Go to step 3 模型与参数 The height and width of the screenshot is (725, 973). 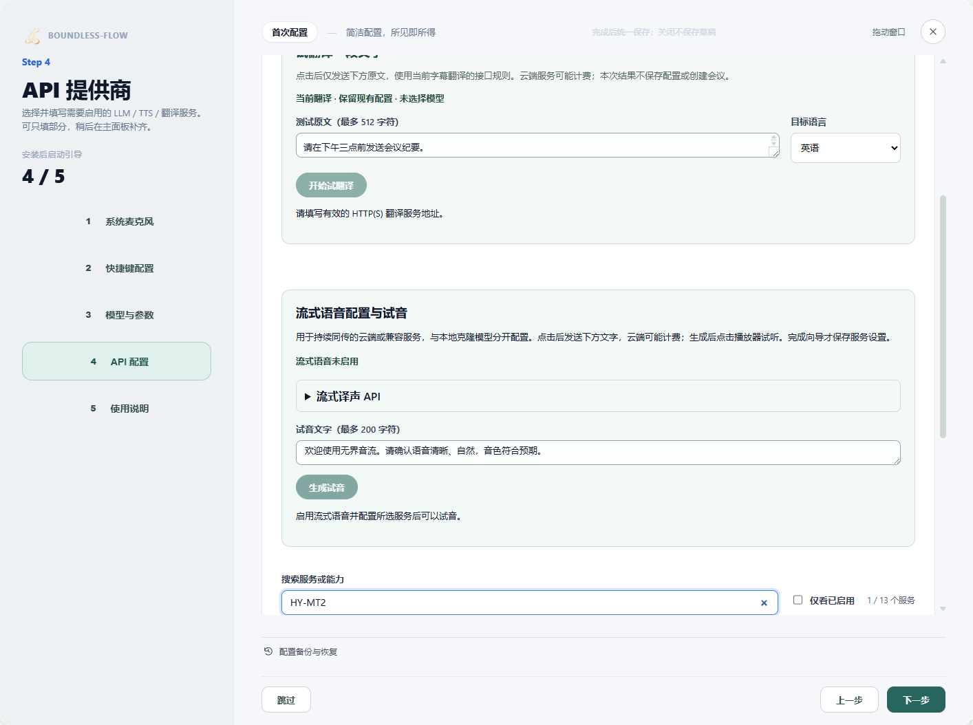[116, 315]
